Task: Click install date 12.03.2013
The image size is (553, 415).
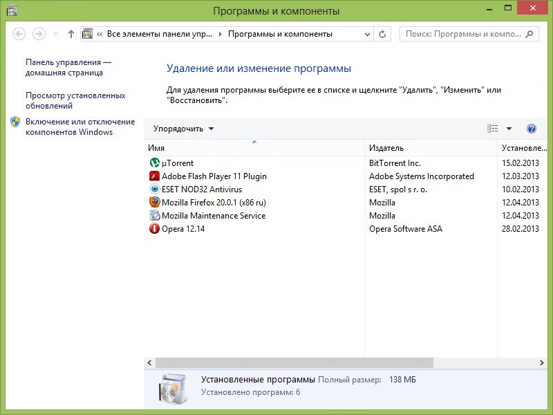Action: tap(521, 176)
